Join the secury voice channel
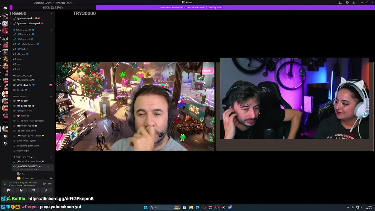The width and height of the screenshot is (375, 211). (x=32, y=59)
